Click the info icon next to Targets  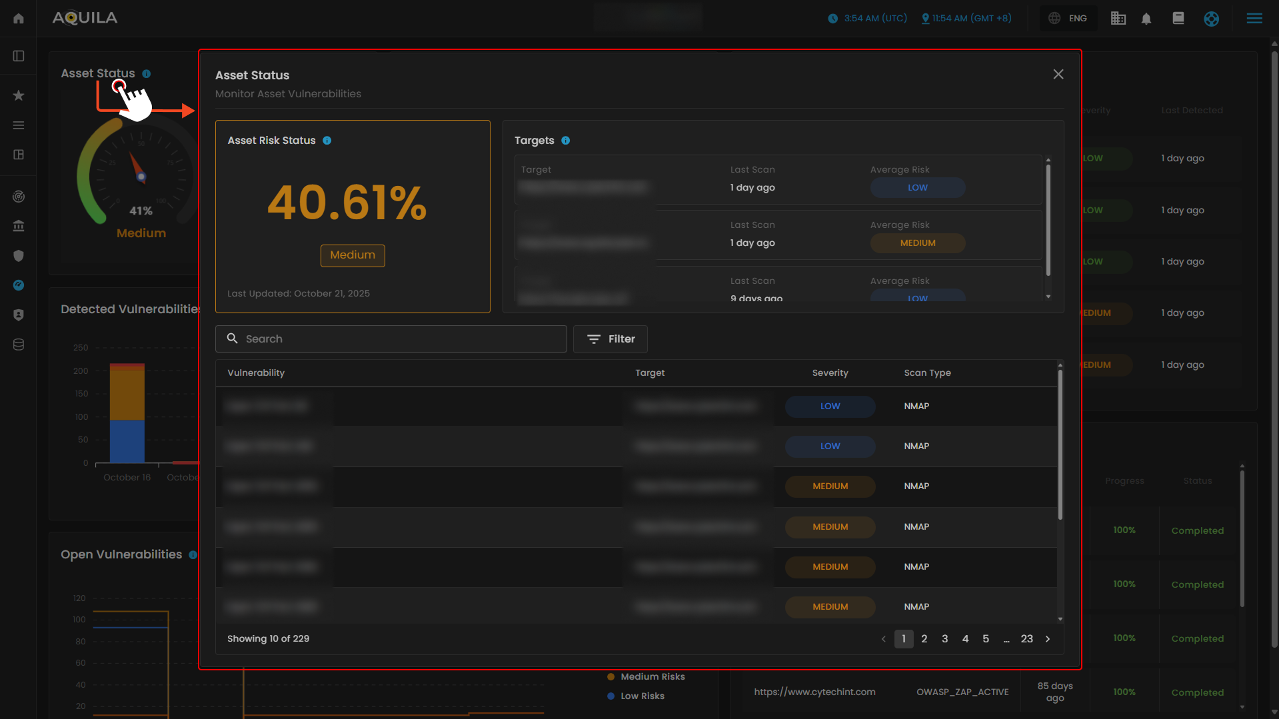click(565, 141)
